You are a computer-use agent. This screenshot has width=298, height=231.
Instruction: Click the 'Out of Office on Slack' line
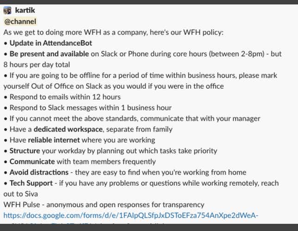coord(114,86)
